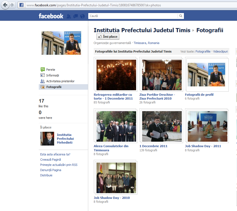The height and width of the screenshot is (211, 237).
Task: Open friend requests icon in top bar
Action: tap(68, 16)
